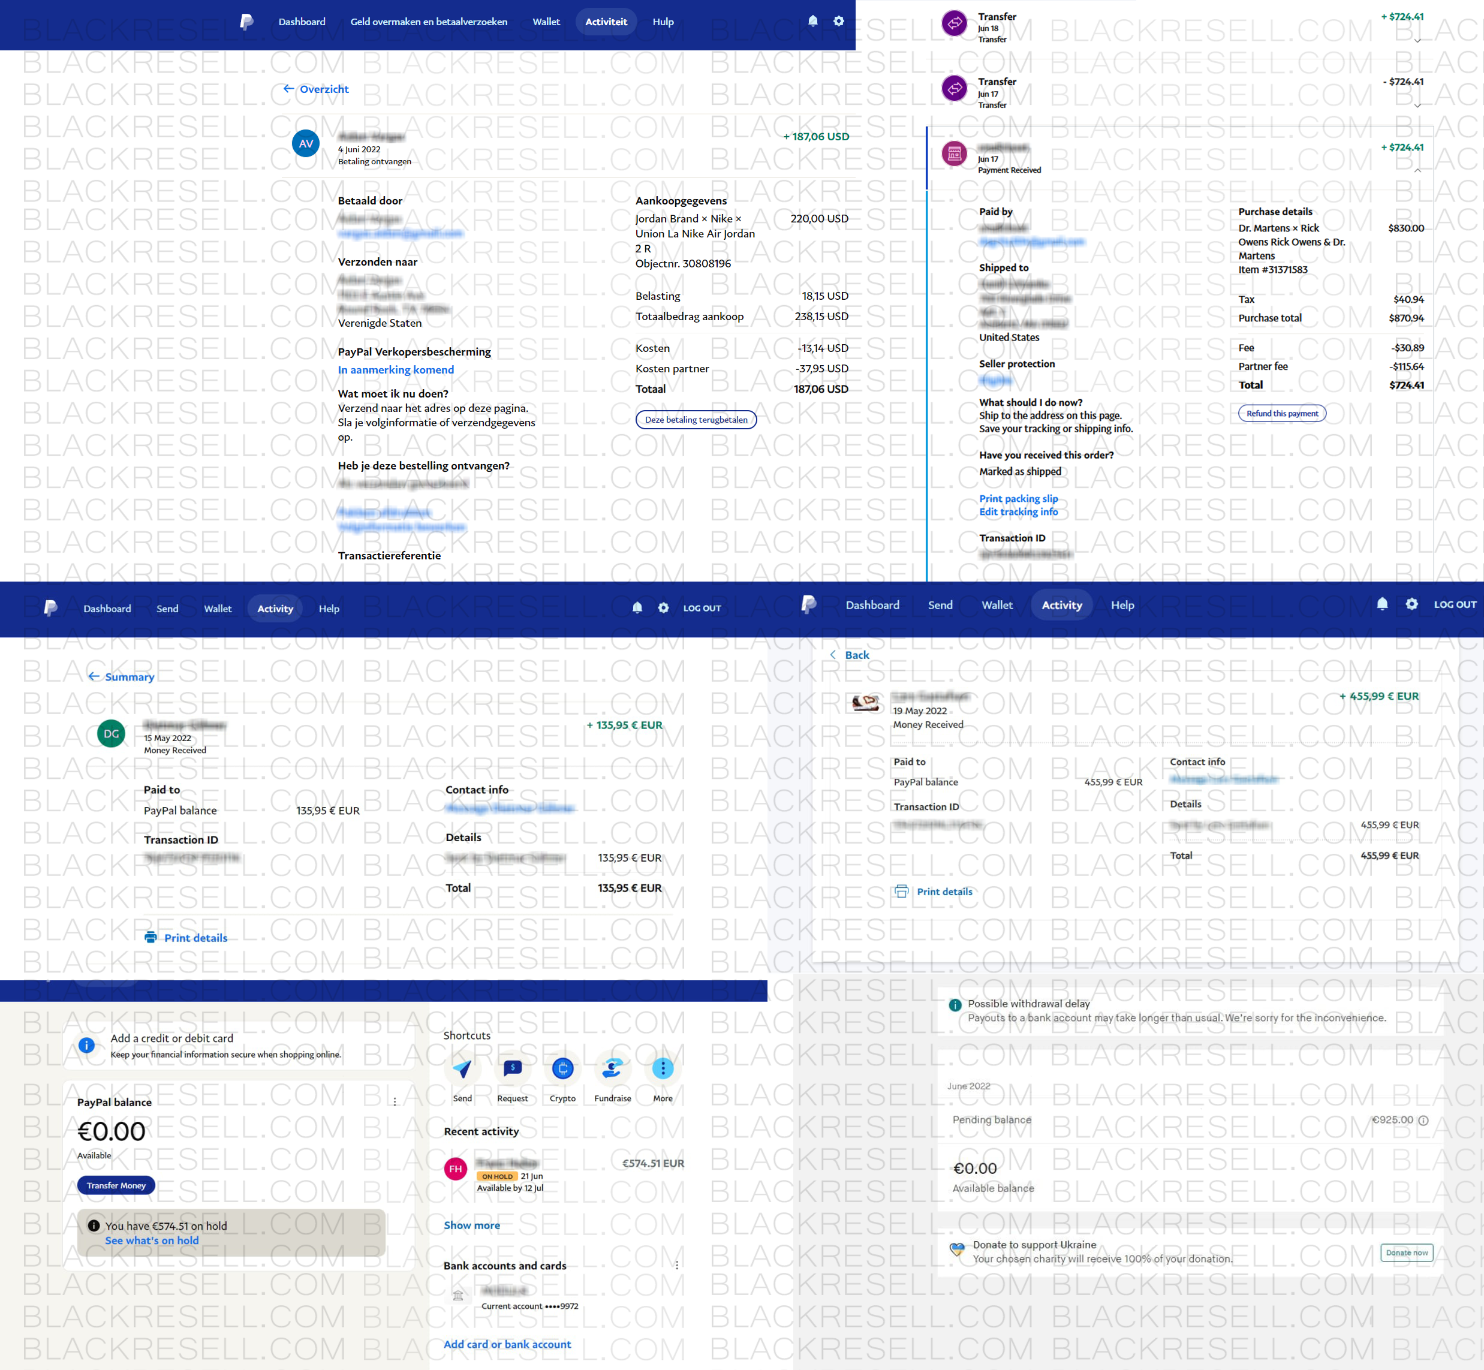Go back via the Overzicht arrow link
Screen dimensions: 1484x1370
(316, 89)
